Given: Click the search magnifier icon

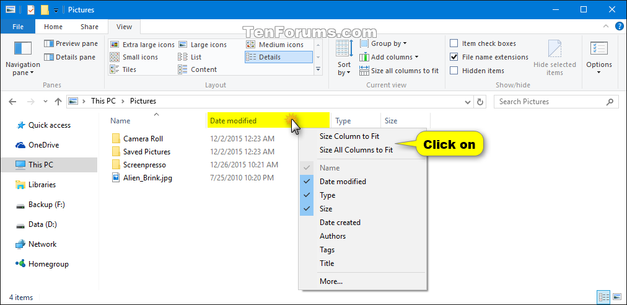Looking at the screenshot, I should [x=610, y=102].
